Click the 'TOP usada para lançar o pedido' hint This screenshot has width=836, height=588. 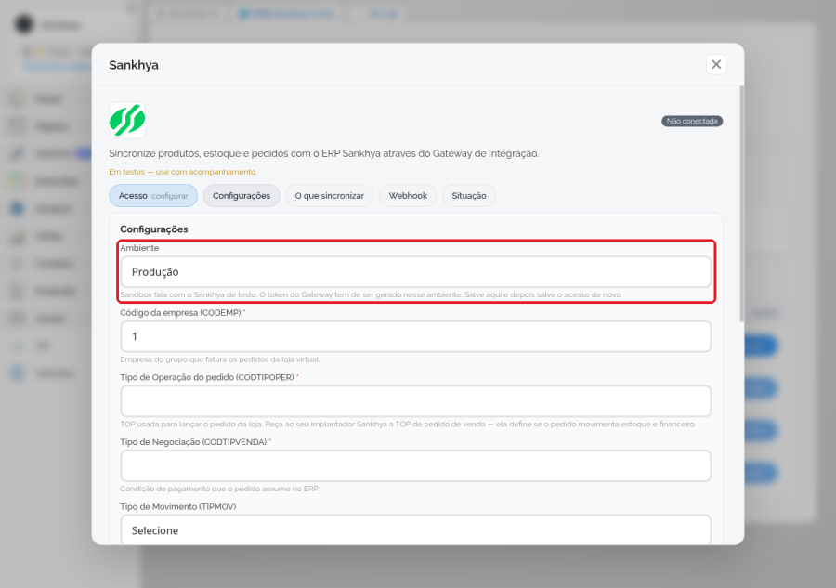click(408, 425)
